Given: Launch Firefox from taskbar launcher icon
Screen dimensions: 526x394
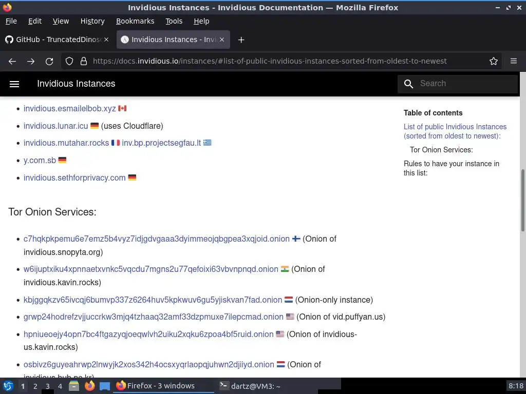Looking at the screenshot, I should click(x=89, y=386).
